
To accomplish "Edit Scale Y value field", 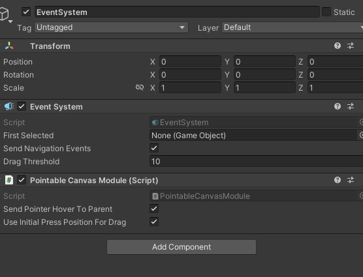I will [264, 88].
